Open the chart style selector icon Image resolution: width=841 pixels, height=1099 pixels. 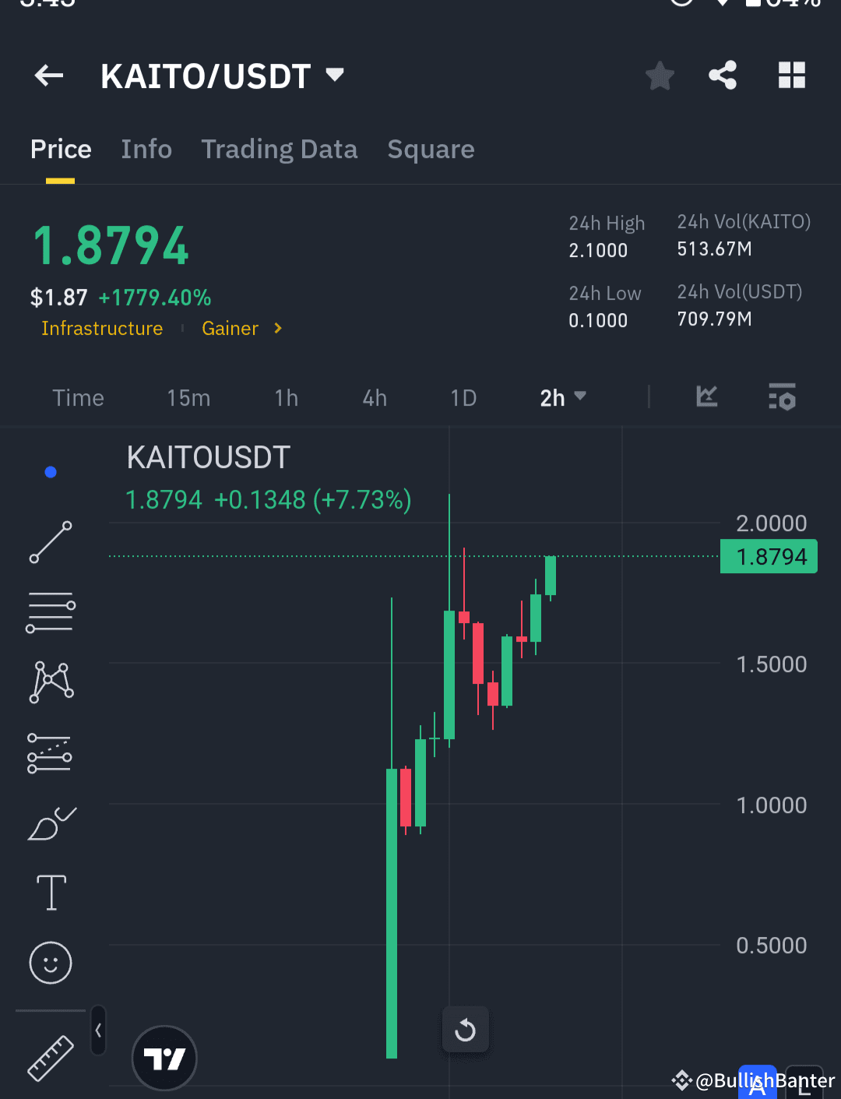(x=706, y=397)
